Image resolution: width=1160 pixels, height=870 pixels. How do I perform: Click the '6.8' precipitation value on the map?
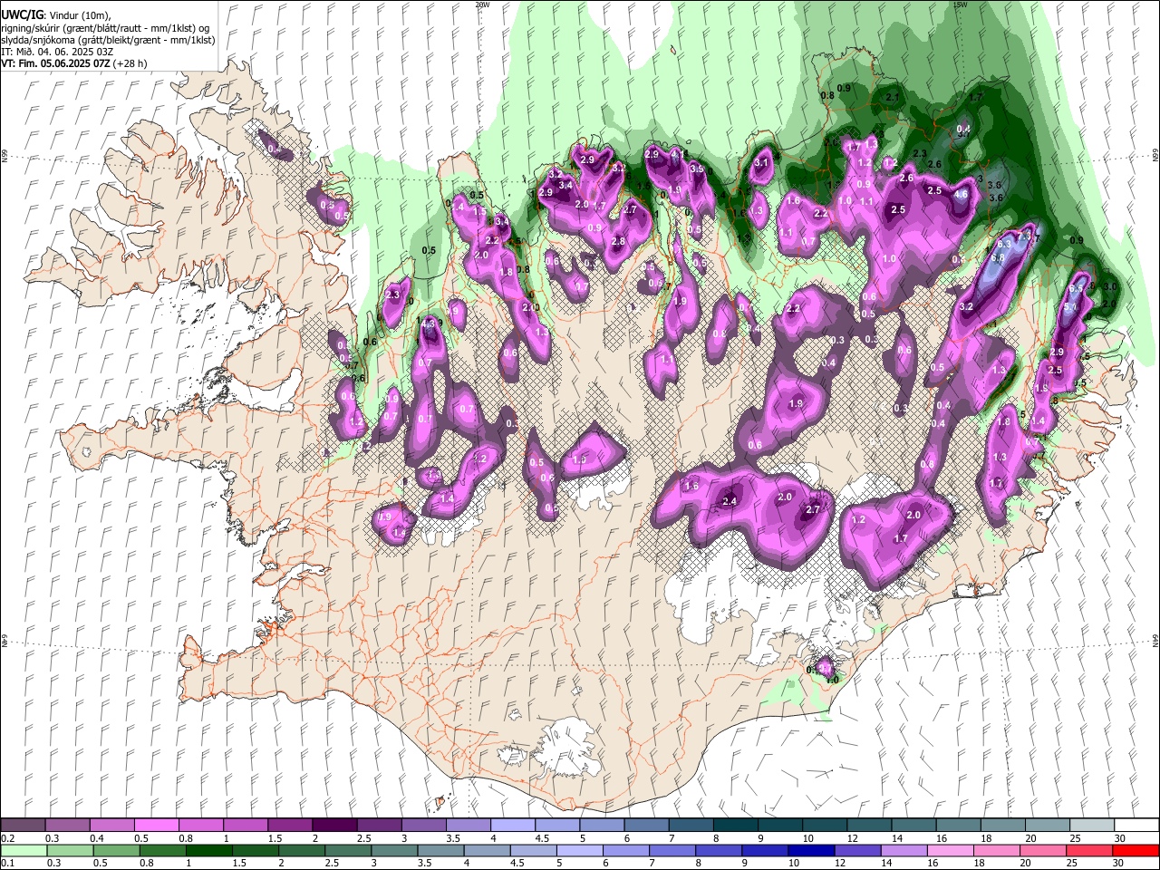pyautogui.click(x=998, y=257)
